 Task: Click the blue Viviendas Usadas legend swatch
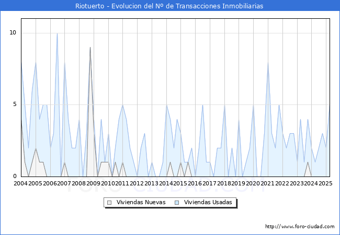tap(177, 203)
